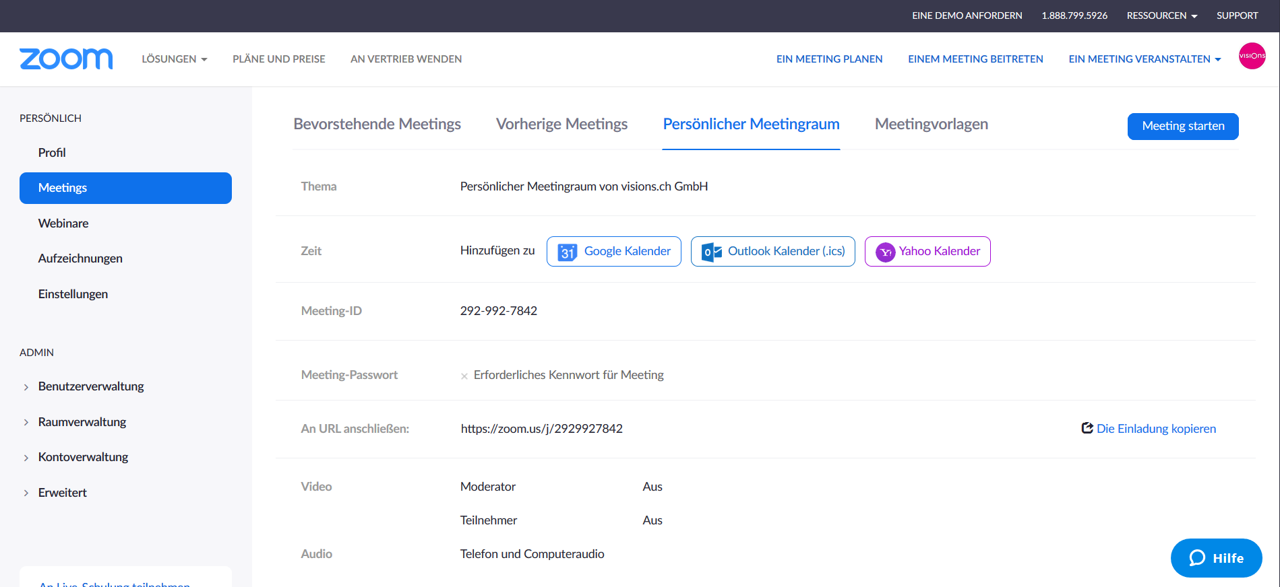This screenshot has height=587, width=1280.
Task: Switch to Bevorstehende Meetings tab
Action: tap(377, 125)
